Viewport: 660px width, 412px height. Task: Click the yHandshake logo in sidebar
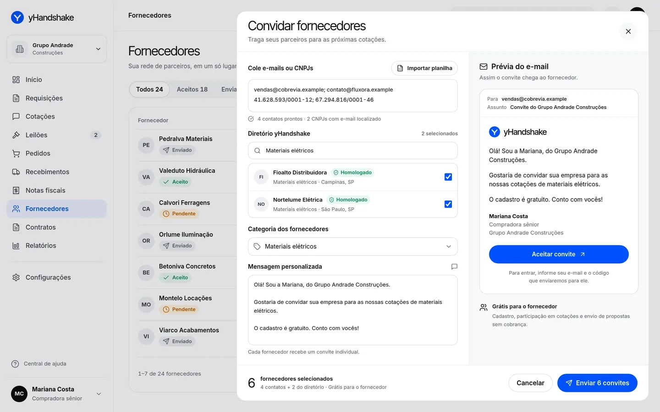pyautogui.click(x=42, y=17)
